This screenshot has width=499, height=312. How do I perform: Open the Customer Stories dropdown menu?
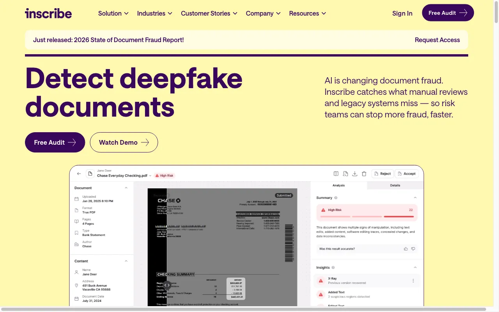[209, 13]
